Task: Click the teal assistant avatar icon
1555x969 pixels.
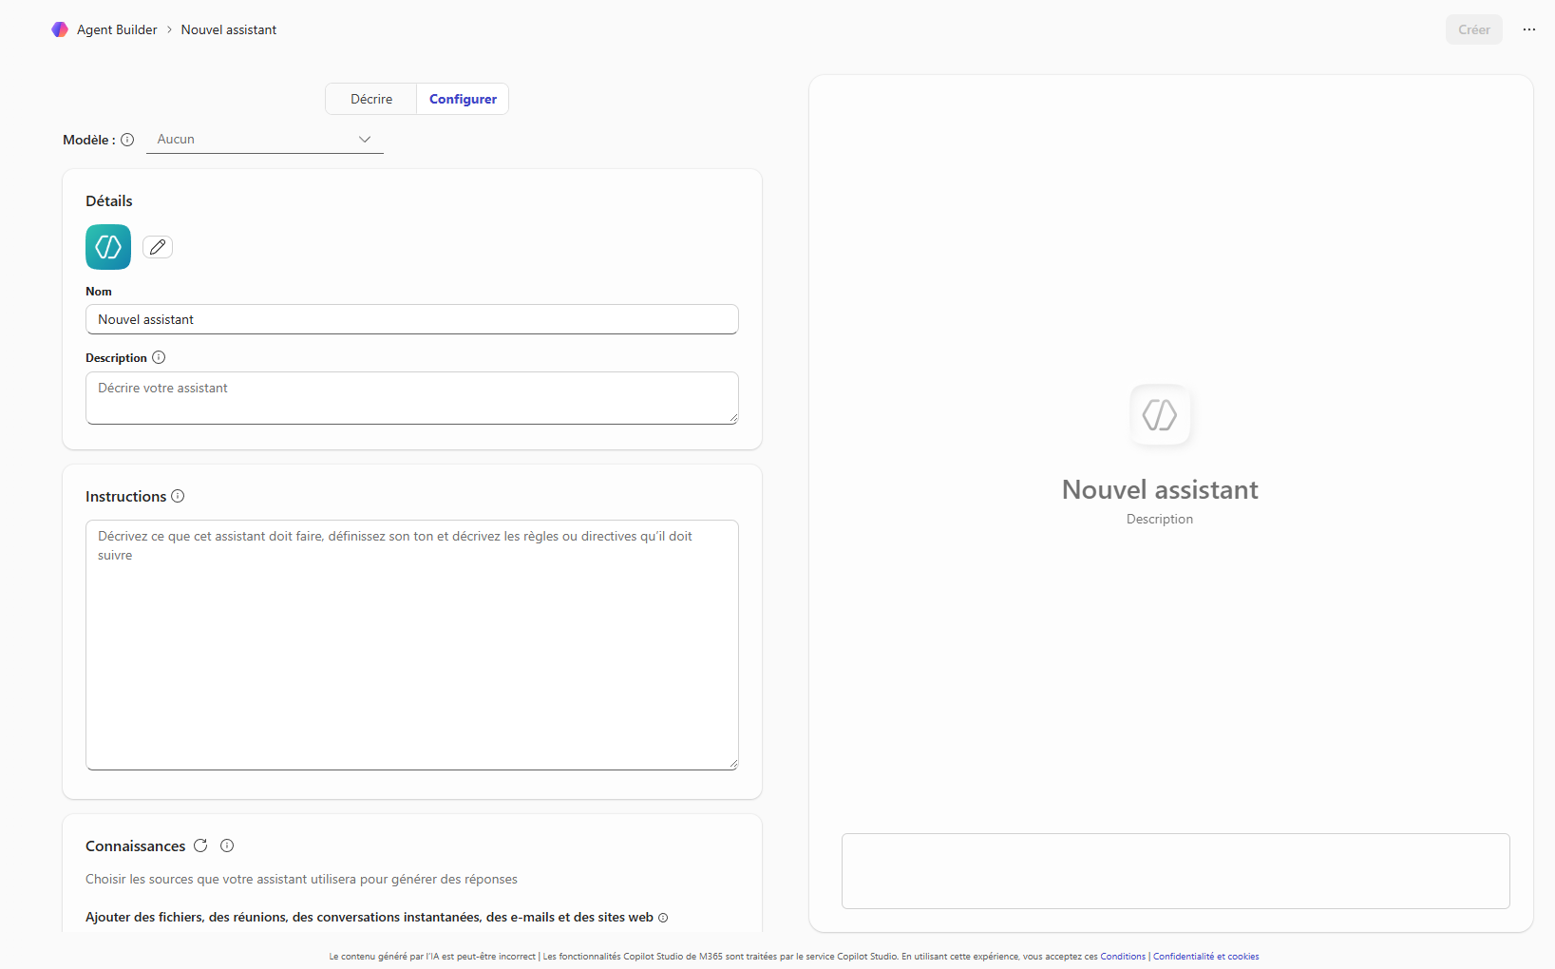Action: click(x=108, y=247)
